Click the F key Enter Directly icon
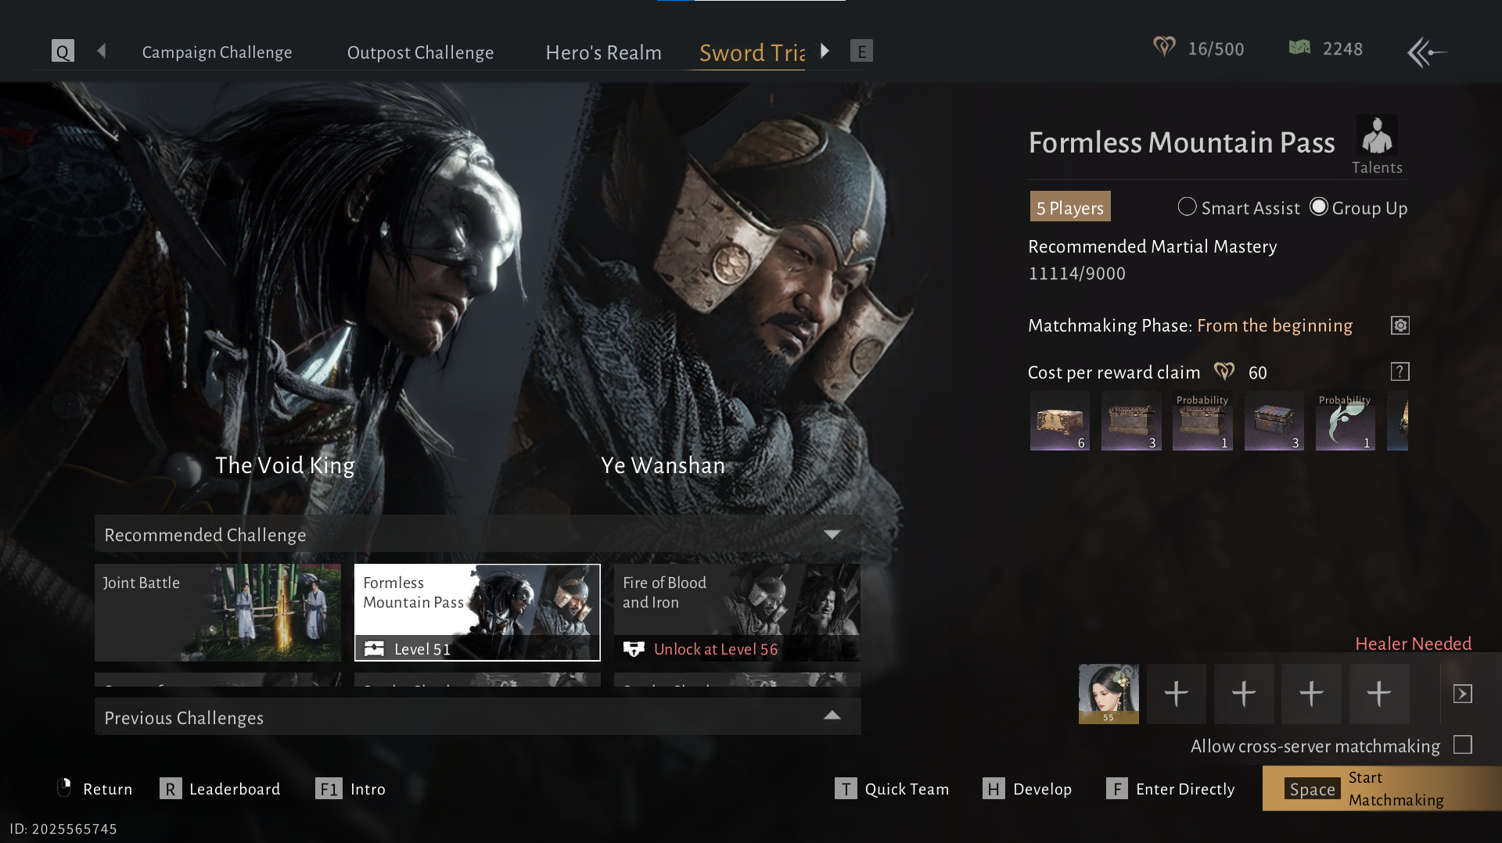 1116,789
